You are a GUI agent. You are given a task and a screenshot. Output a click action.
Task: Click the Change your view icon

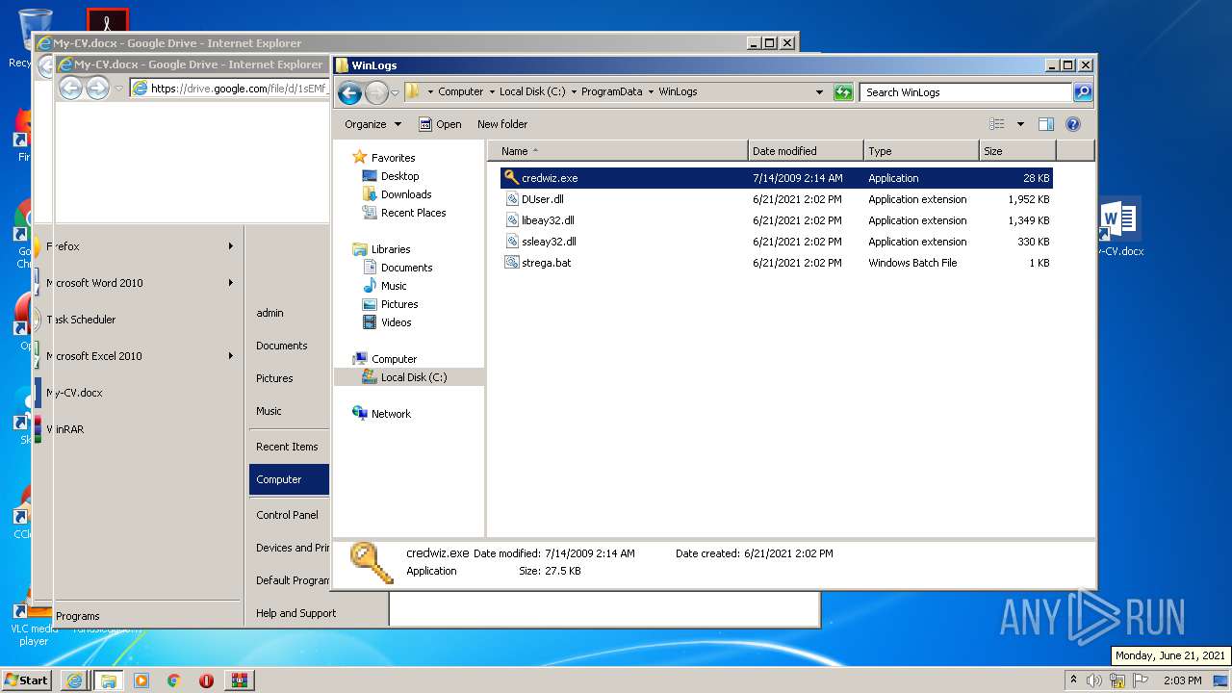click(997, 124)
